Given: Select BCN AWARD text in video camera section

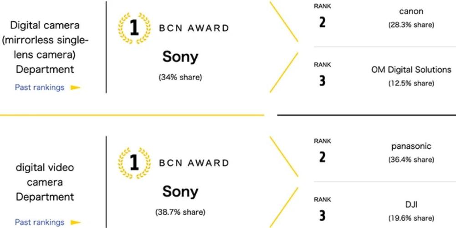Looking at the screenshot, I should click(194, 163).
